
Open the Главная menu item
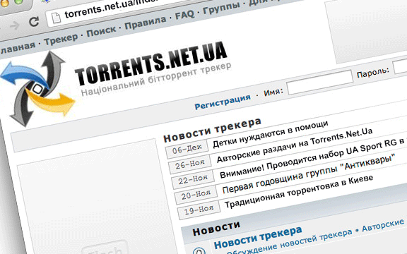click(17, 47)
